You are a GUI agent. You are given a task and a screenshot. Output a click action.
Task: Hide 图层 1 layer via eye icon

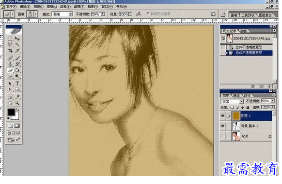223,116
